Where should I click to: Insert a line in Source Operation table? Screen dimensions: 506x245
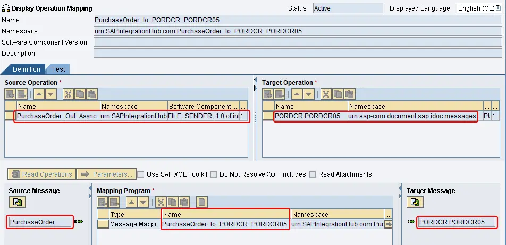(10, 94)
